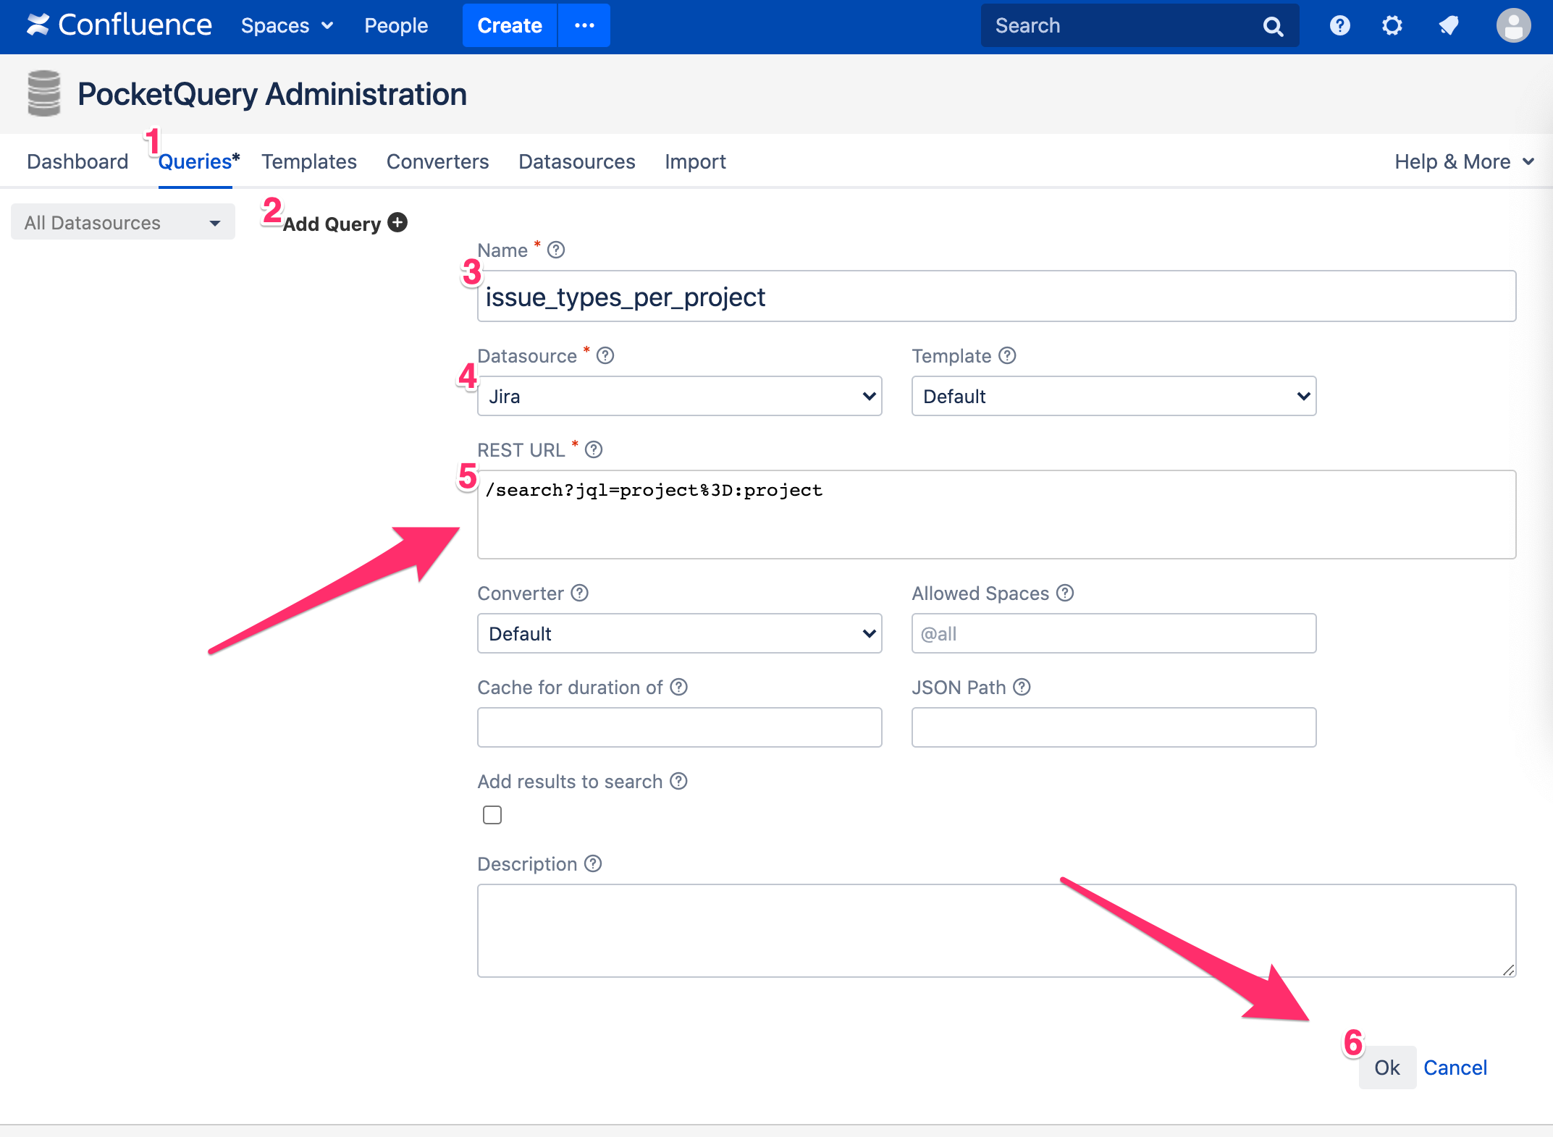Click inside the REST URL text area
The height and width of the screenshot is (1137, 1553).
point(996,515)
